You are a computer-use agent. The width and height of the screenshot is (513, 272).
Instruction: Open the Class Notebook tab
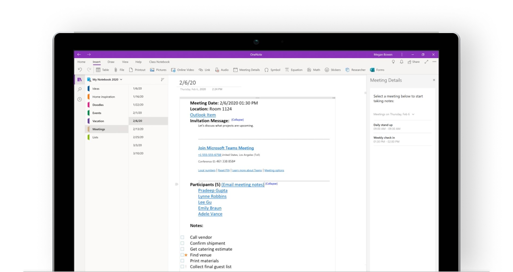coord(159,62)
